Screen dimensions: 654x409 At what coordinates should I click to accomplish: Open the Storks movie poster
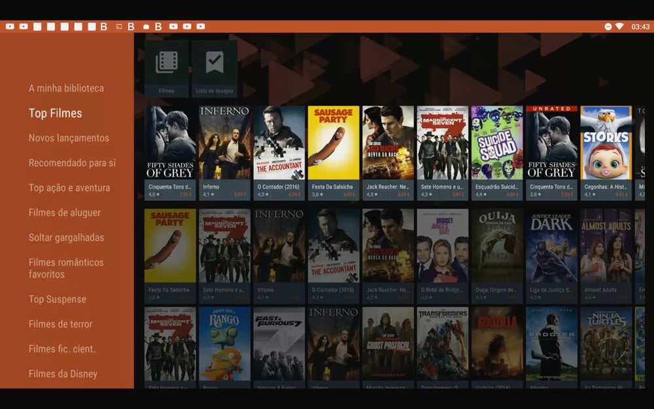[606, 143]
